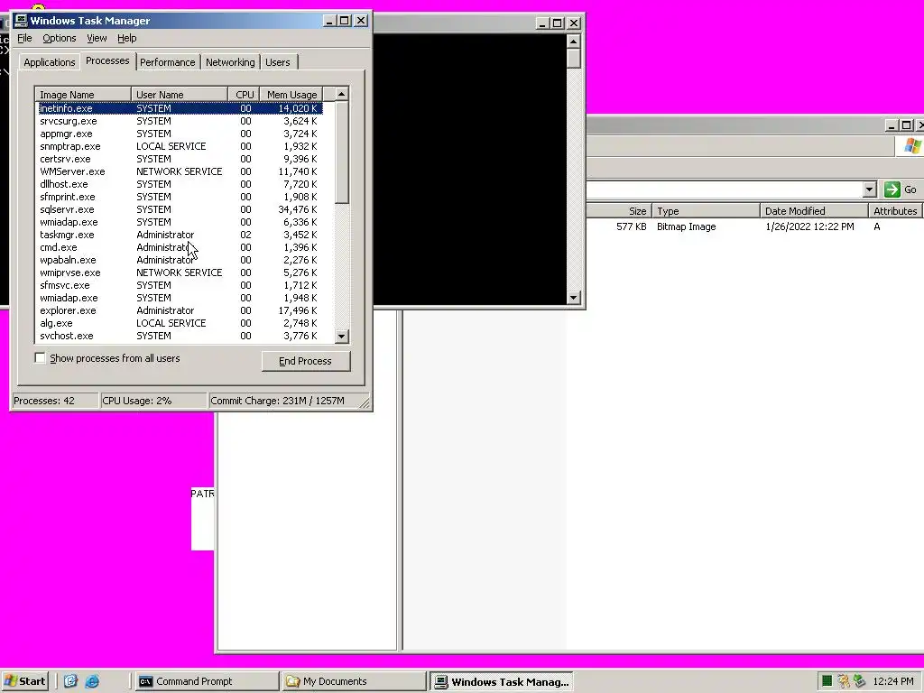The height and width of the screenshot is (693, 924).
Task: Open the address bar dropdown in My Documents
Action: [x=870, y=189]
